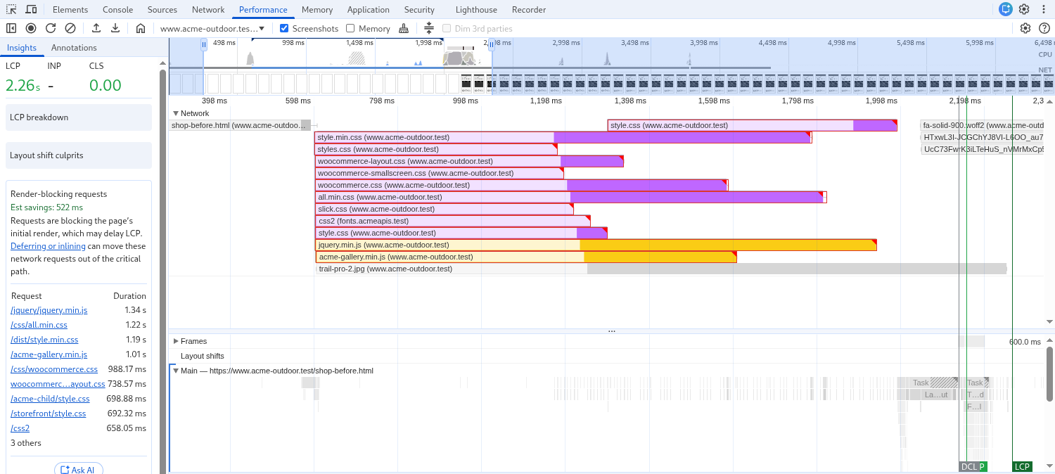Collapse the Render-blocking requests insight
Image resolution: width=1055 pixels, height=474 pixels.
[59, 194]
